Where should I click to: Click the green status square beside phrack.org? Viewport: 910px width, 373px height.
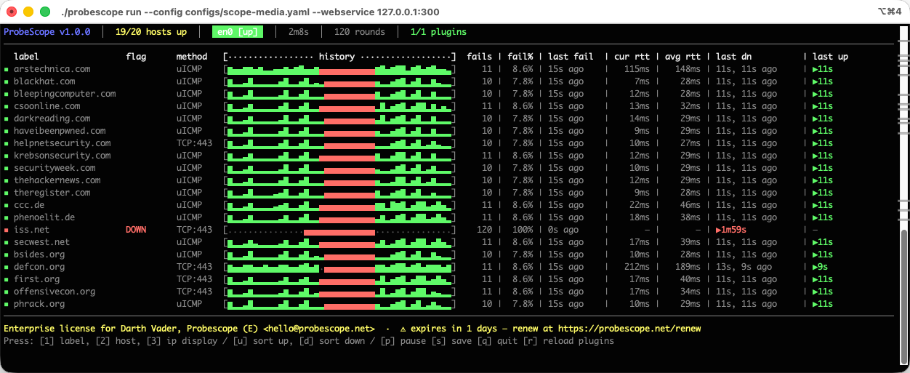(x=7, y=304)
